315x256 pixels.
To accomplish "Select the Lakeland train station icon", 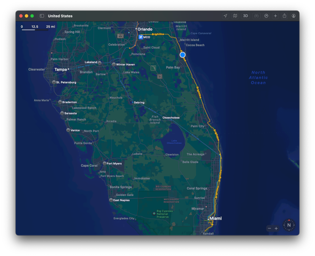I will tap(100, 63).
